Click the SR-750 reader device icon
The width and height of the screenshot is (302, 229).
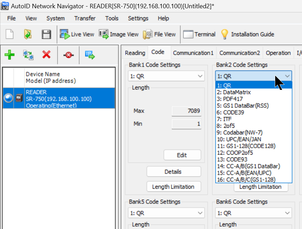19,98
